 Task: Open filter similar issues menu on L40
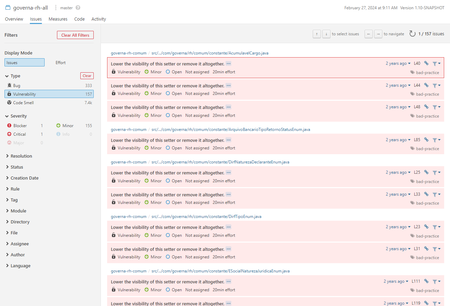click(436, 63)
